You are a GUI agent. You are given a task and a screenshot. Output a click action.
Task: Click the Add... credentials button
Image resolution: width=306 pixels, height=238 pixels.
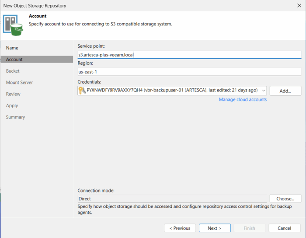click(x=285, y=91)
